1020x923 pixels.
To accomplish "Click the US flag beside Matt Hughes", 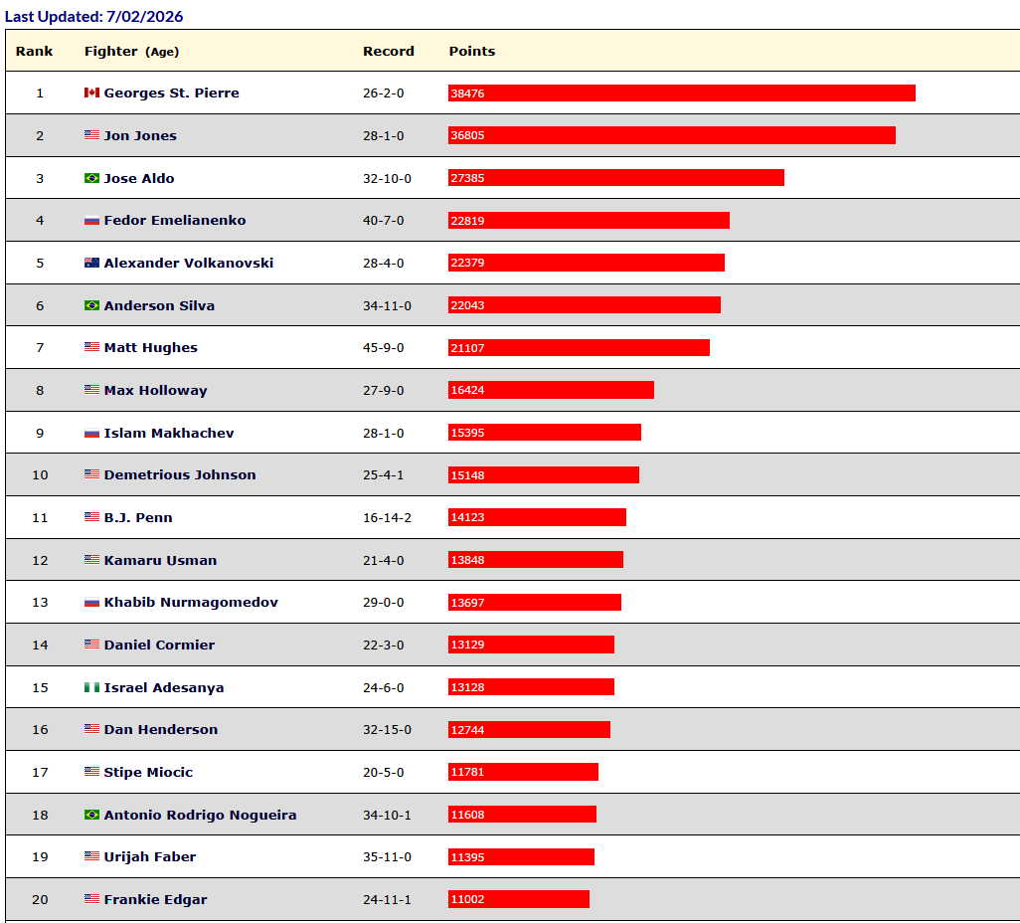I will (91, 347).
